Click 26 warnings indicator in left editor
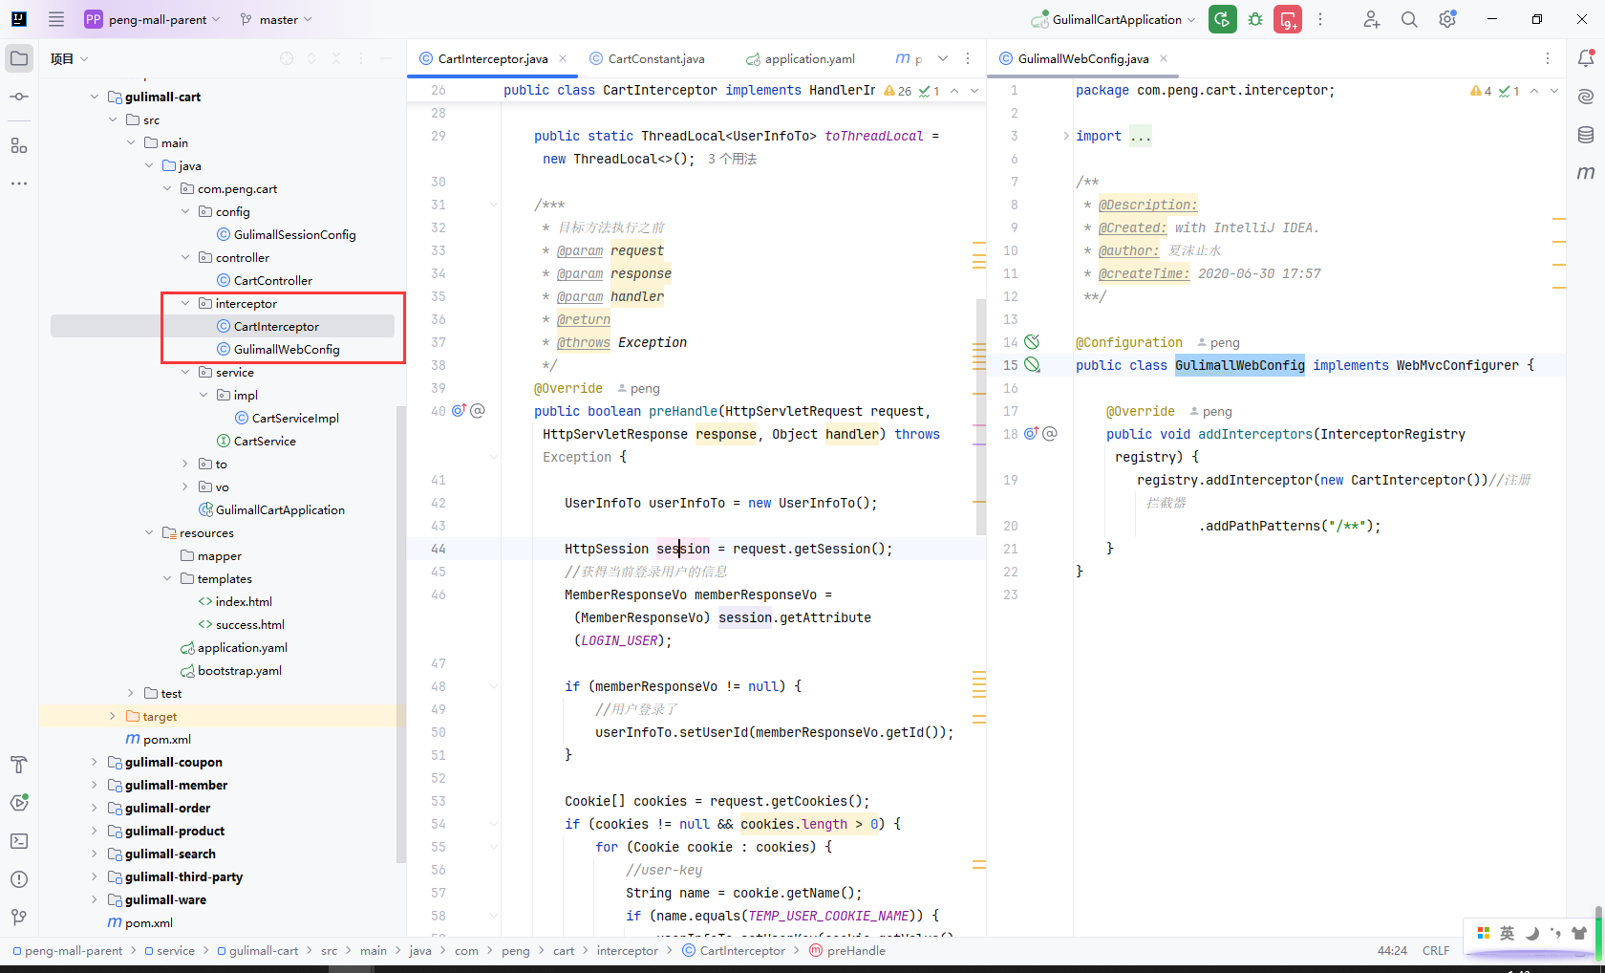The image size is (1605, 973). (898, 91)
